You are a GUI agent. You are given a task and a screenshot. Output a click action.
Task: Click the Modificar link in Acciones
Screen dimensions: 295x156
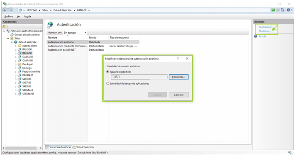tap(265, 31)
